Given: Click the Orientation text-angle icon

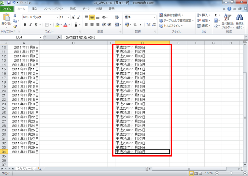Looking at the screenshot, I should (x=104, y=17).
